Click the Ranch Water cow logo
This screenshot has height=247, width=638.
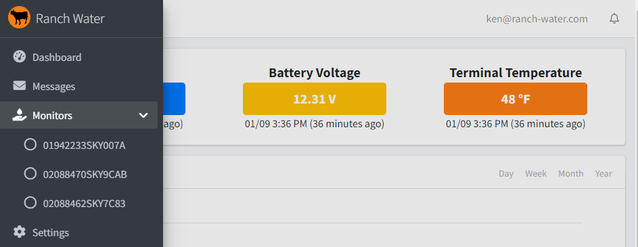[19, 18]
